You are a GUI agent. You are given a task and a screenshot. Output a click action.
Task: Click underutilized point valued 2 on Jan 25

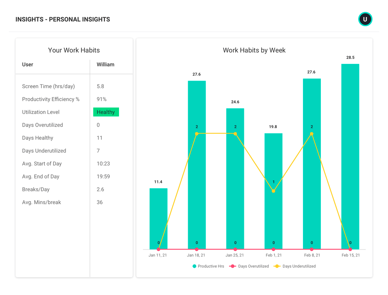pyautogui.click(x=235, y=134)
